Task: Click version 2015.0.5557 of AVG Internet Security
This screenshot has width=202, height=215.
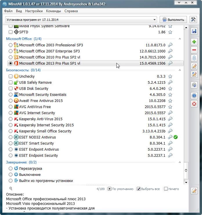Action: coord(155,113)
